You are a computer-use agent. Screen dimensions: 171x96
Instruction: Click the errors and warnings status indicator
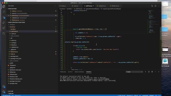coord(18,95)
